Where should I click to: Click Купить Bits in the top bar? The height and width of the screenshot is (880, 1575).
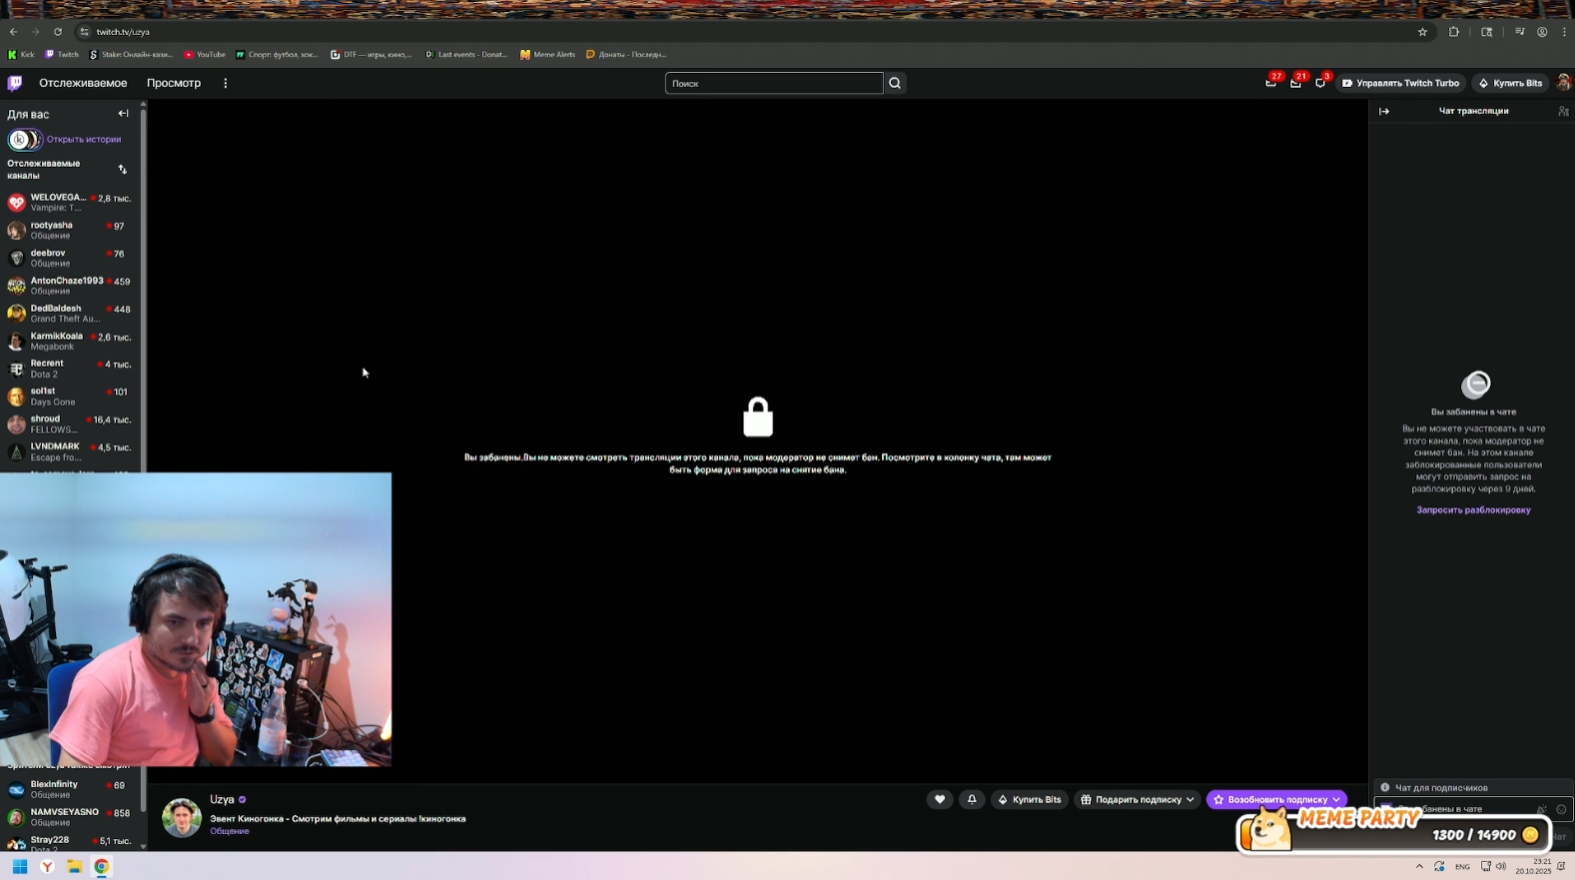1510,83
